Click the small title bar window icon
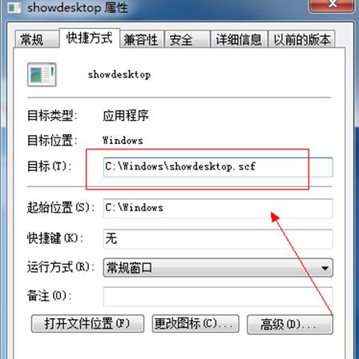359x359 pixels. point(14,7)
